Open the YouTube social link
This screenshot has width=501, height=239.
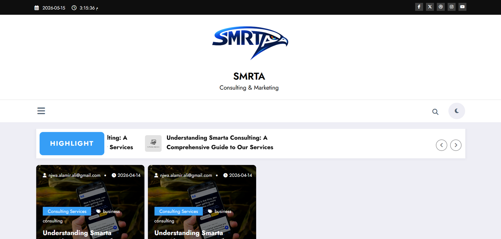click(462, 7)
